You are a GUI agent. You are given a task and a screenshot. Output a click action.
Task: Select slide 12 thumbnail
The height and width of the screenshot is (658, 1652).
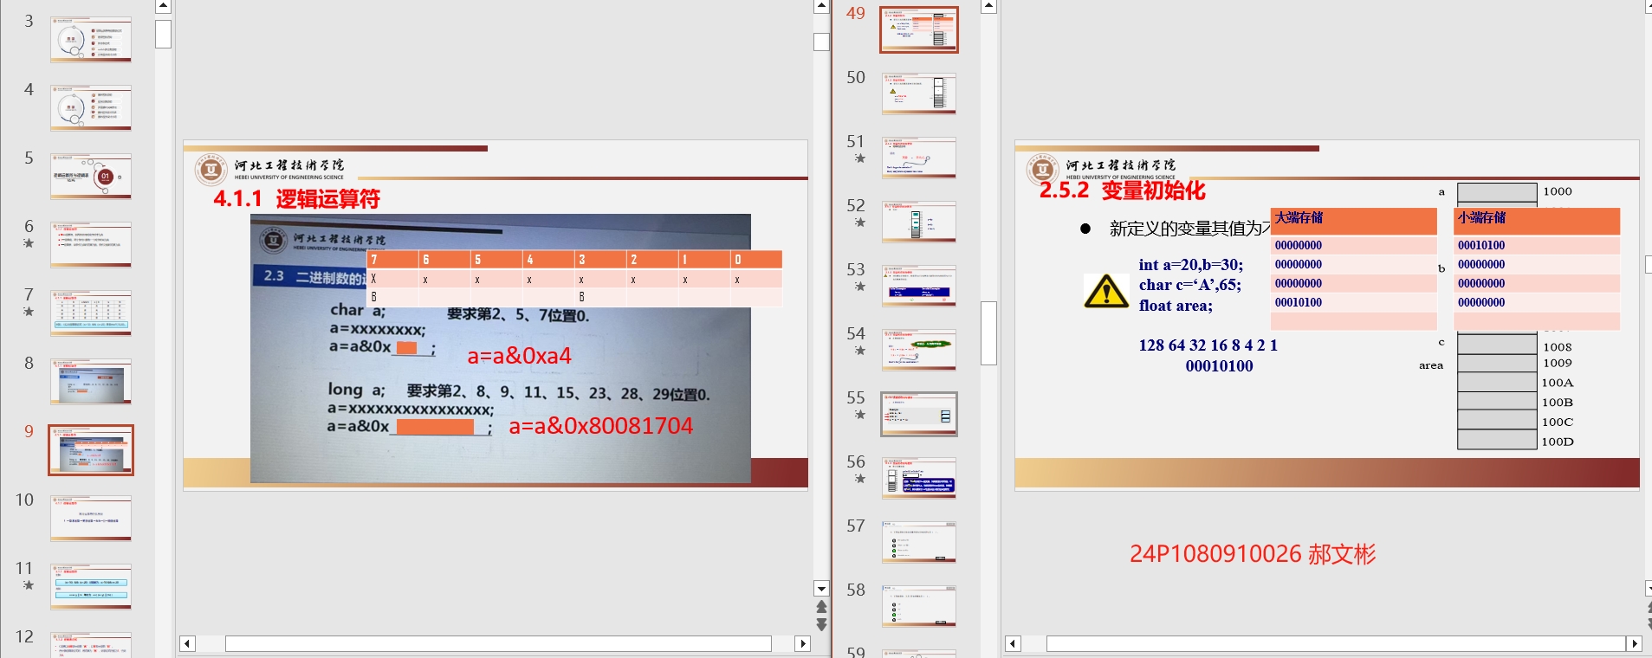click(91, 645)
